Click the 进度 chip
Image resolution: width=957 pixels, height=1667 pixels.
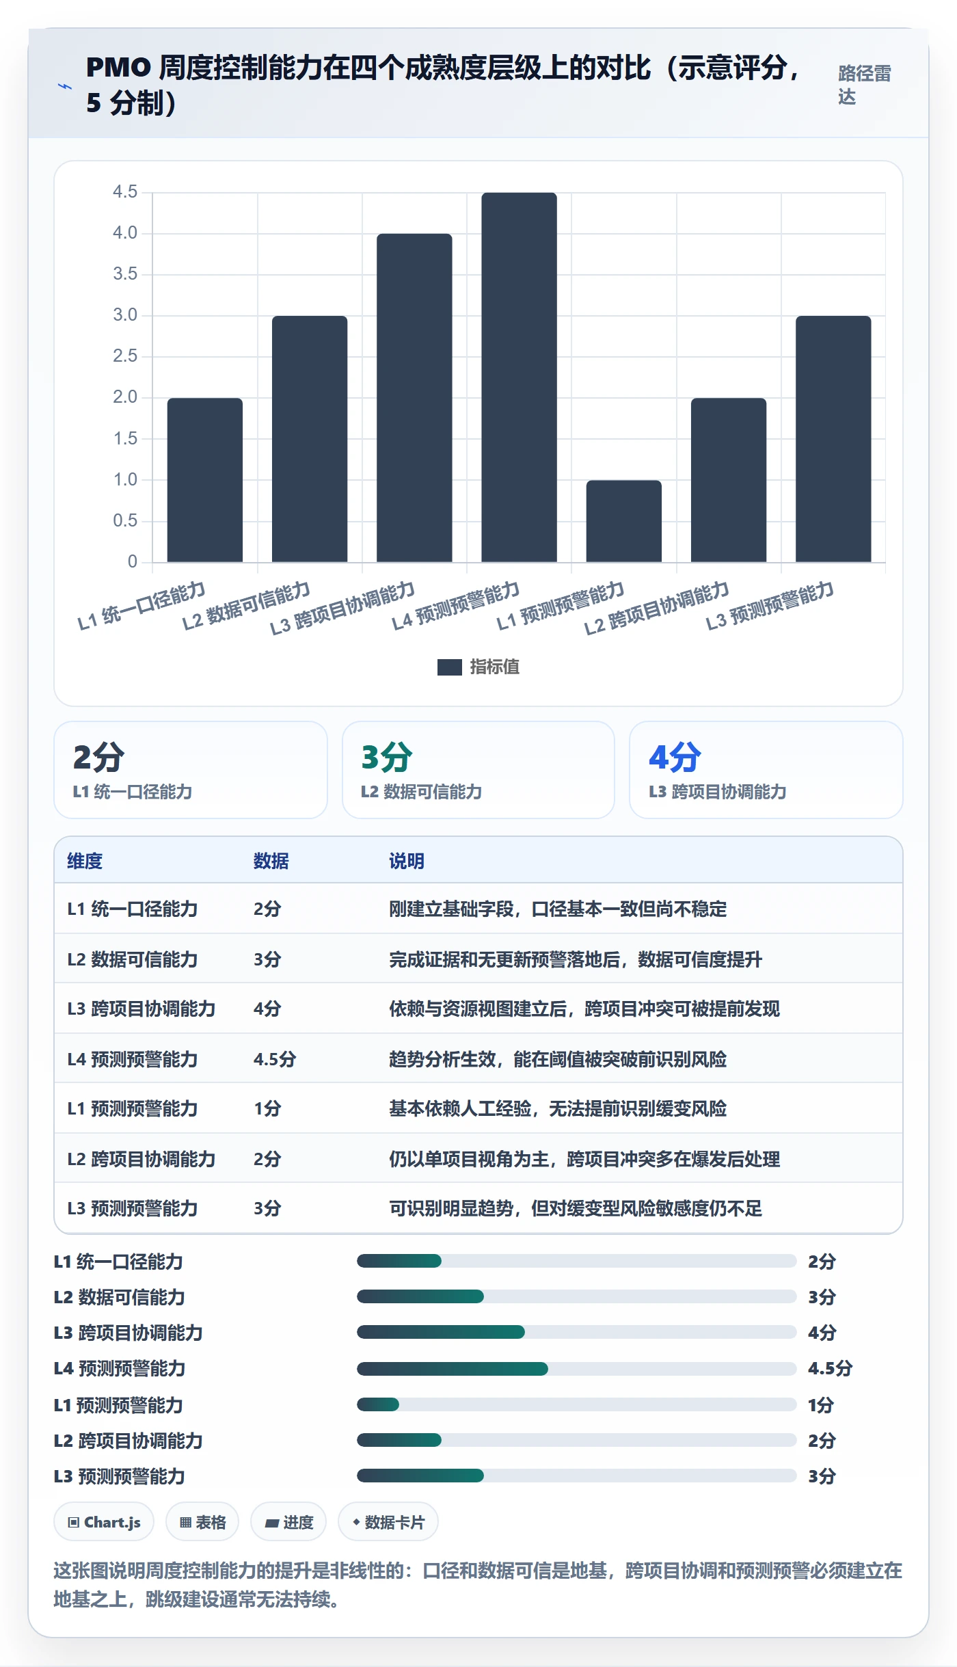[x=288, y=1522]
